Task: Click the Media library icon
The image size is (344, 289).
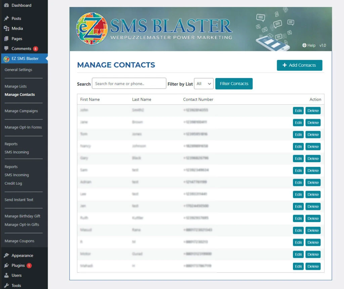Action: click(6, 28)
